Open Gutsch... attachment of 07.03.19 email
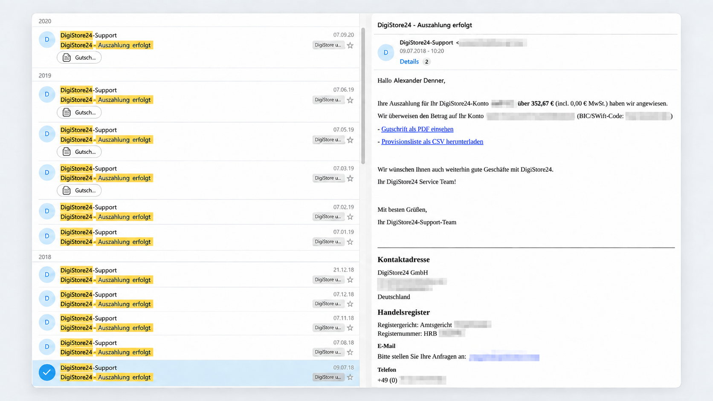The width and height of the screenshot is (713, 401). coord(79,190)
